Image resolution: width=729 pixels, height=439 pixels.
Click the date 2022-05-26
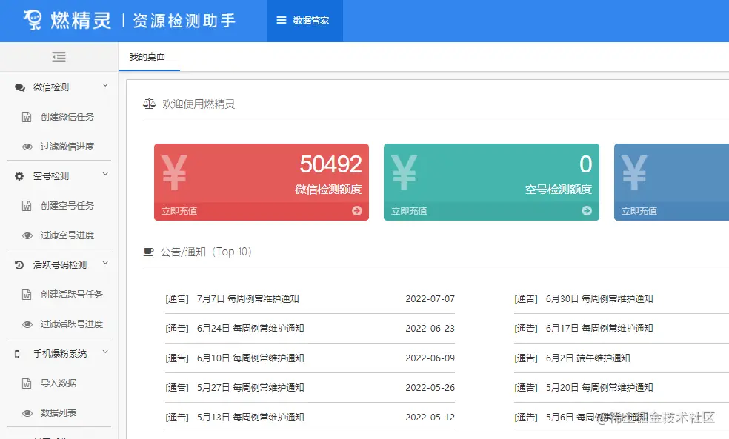(x=430, y=388)
